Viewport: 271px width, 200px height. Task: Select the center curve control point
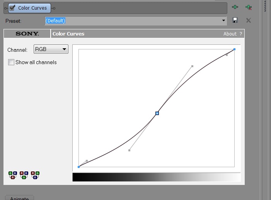(157, 114)
